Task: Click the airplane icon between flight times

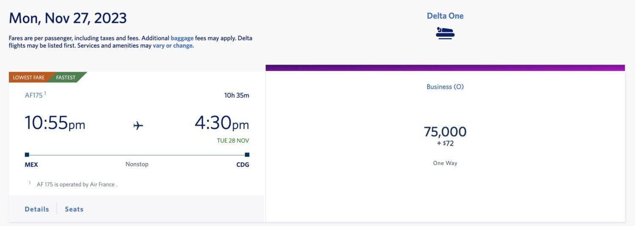Action: click(138, 125)
